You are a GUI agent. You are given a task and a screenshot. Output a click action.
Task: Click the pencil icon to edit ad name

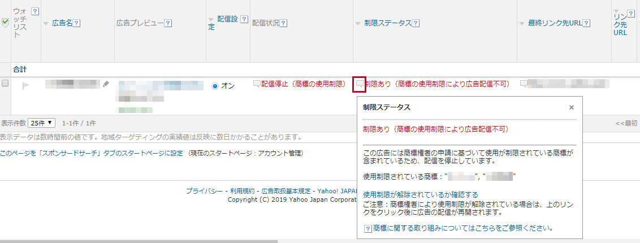pyautogui.click(x=106, y=84)
